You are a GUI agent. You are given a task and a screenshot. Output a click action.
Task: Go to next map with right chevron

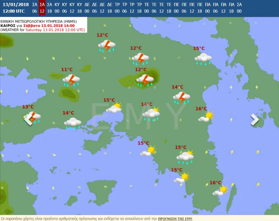coord(255,119)
